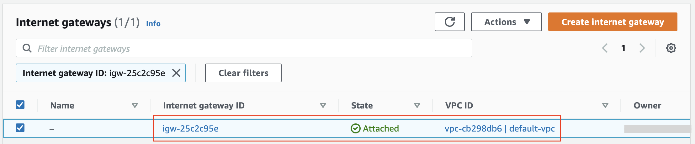The image size is (695, 144).
Task: Open the Actions dropdown menu
Action: pyautogui.click(x=506, y=22)
